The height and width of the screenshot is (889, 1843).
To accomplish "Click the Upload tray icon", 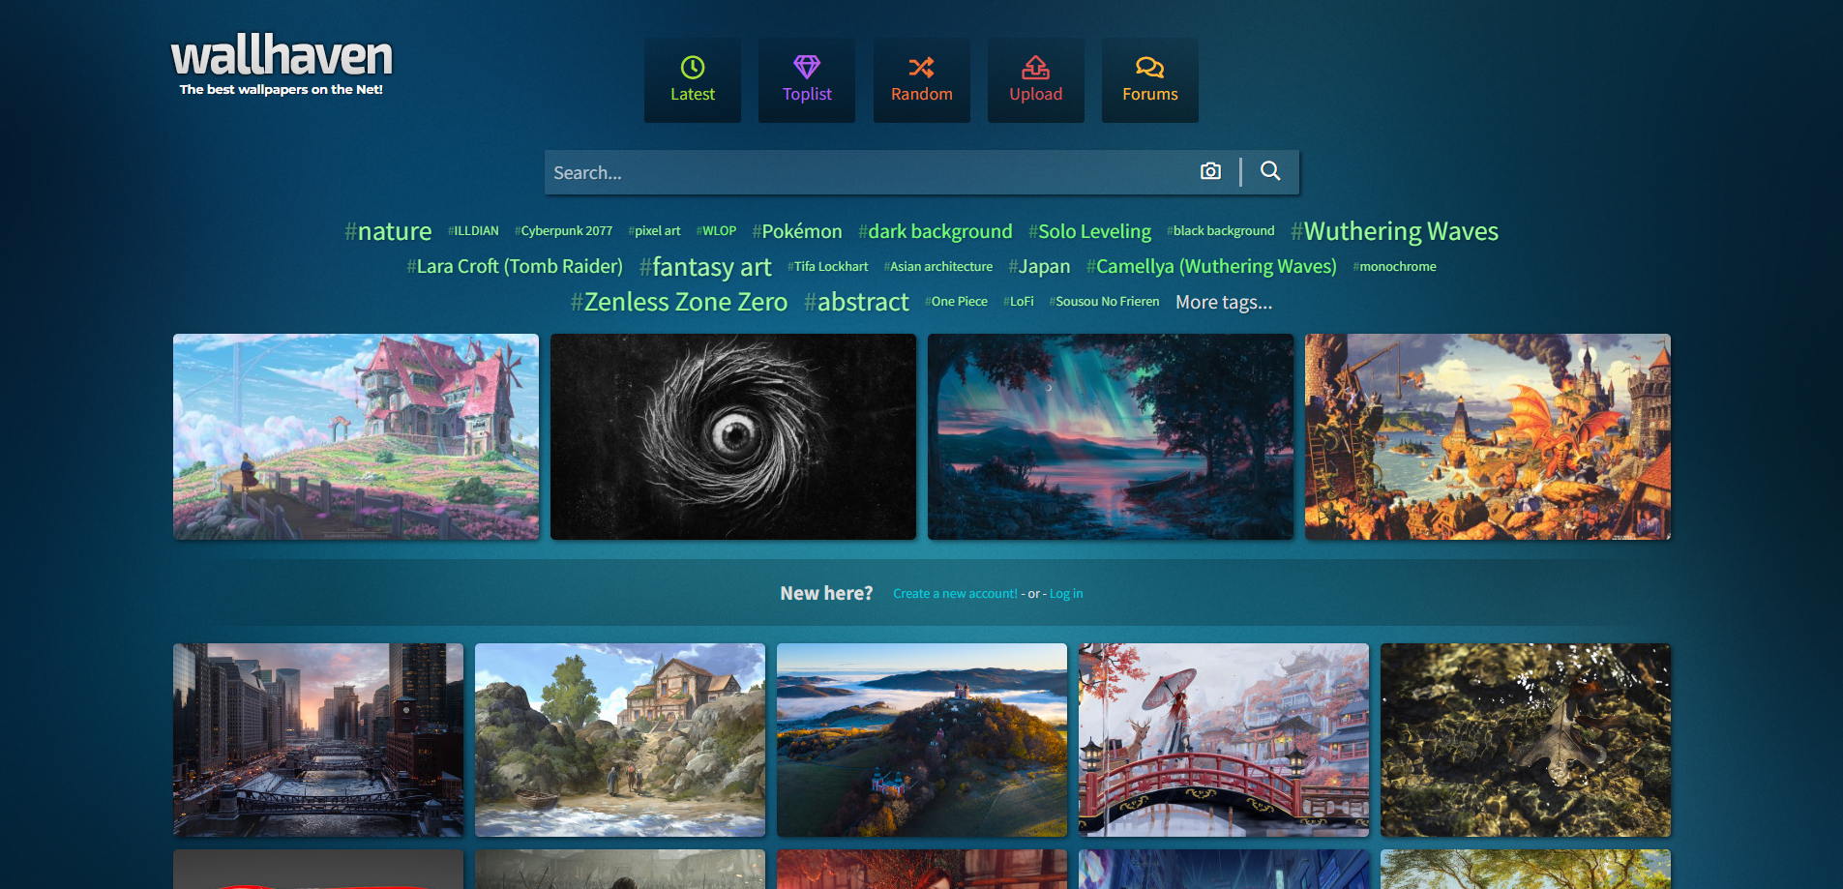I will [x=1036, y=67].
